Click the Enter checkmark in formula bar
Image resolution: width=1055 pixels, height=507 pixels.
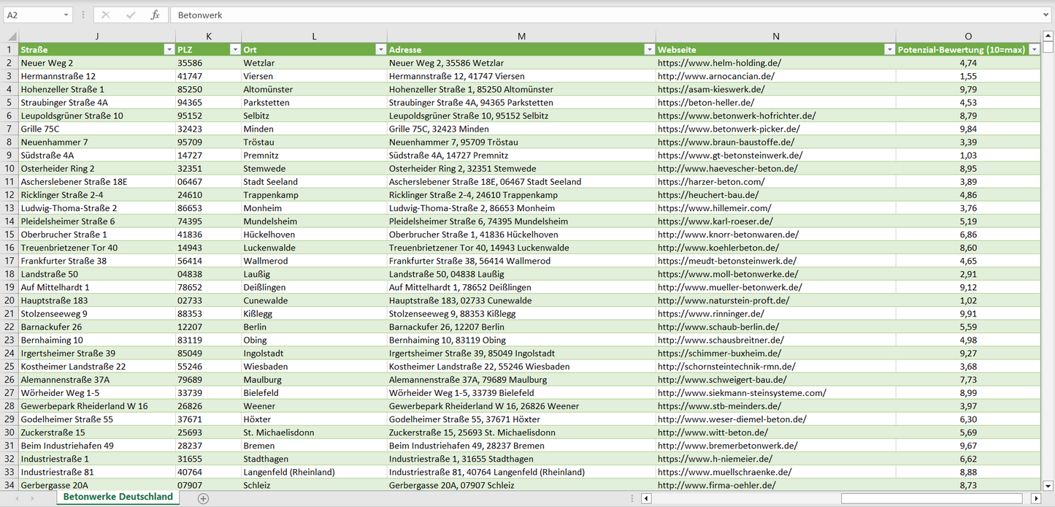131,15
